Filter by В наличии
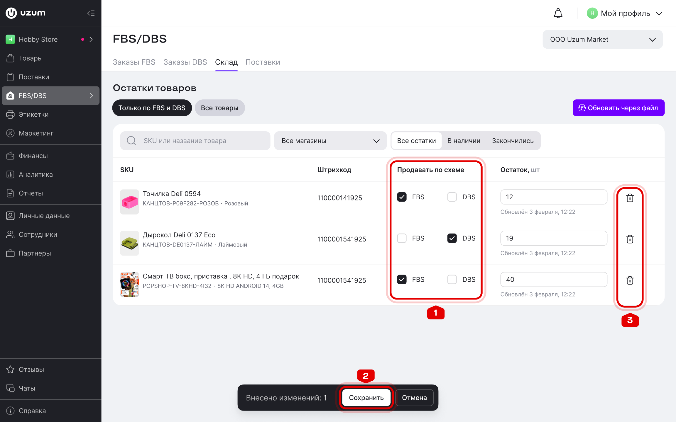Image resolution: width=676 pixels, height=422 pixels. (464, 141)
